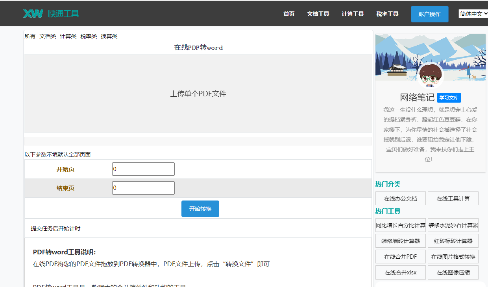Focus the 结束页 number input
The image size is (488, 287).
pyautogui.click(x=143, y=188)
